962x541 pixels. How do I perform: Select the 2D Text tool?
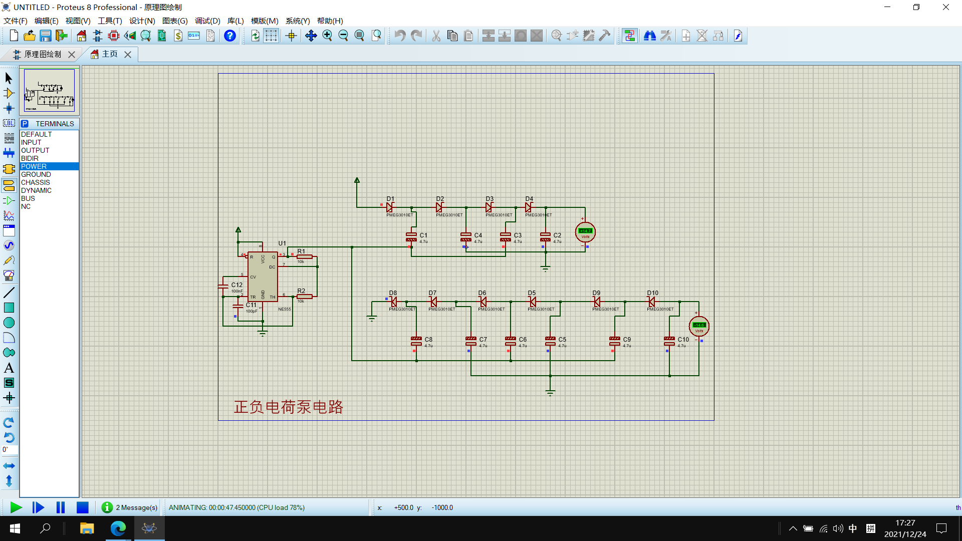click(9, 368)
